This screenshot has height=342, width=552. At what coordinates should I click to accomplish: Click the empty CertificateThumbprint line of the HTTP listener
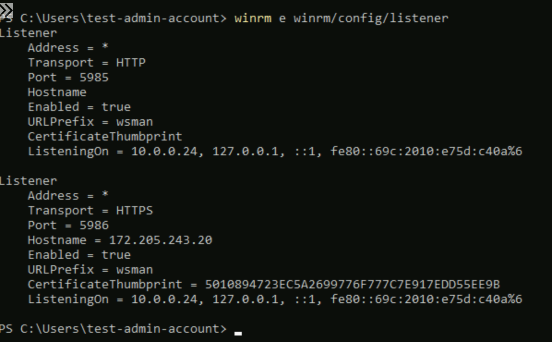click(x=105, y=137)
